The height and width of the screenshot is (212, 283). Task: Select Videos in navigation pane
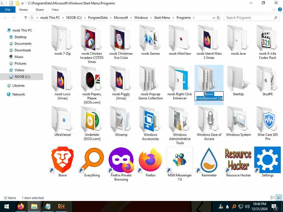tap(19, 70)
